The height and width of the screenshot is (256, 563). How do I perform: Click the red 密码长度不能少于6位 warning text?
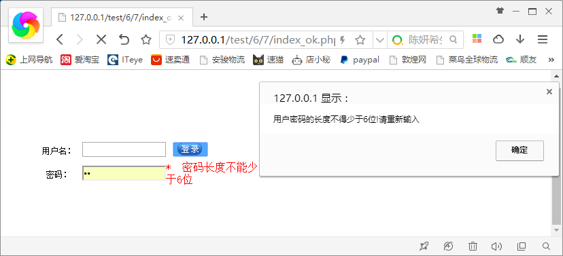coord(212,174)
